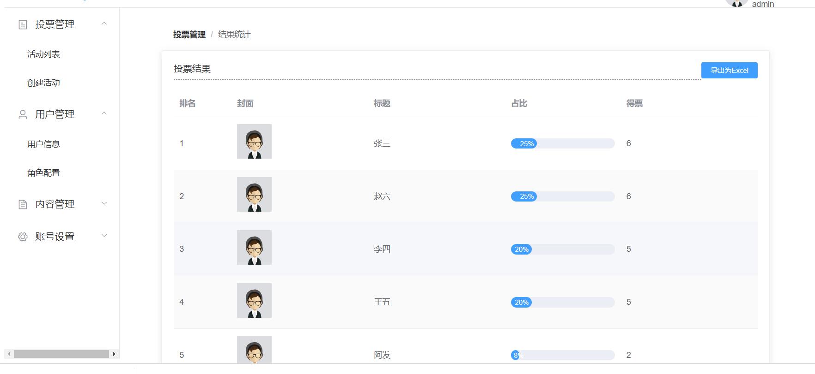Click 投票管理 breadcrumb link
815x374 pixels.
tap(189, 35)
